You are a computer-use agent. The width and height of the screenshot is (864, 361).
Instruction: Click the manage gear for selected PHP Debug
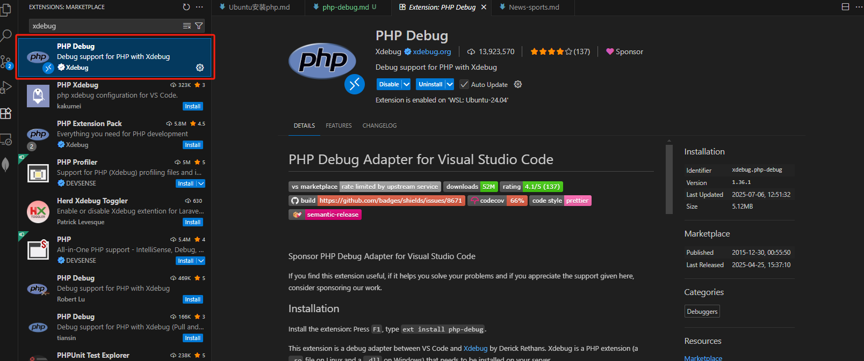200,68
